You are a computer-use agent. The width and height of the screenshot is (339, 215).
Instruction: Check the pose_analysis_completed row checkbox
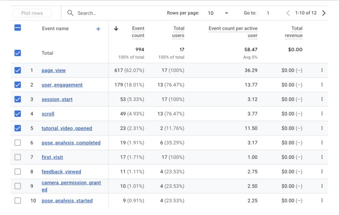coord(18,143)
